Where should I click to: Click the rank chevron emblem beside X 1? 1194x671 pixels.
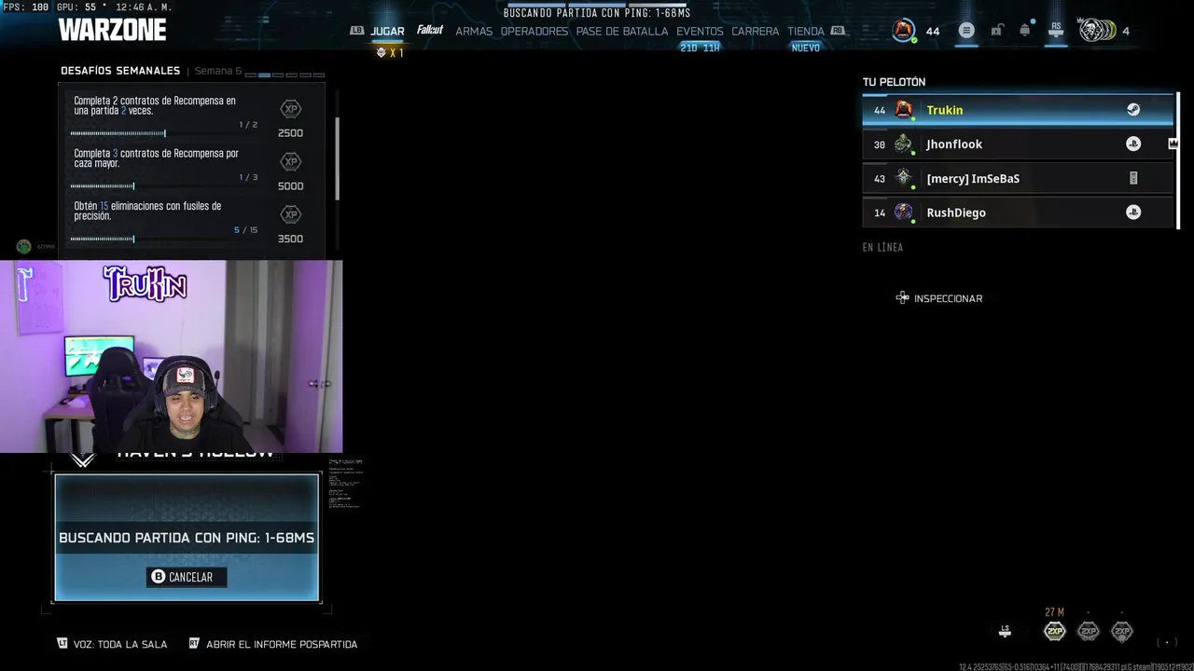click(381, 53)
